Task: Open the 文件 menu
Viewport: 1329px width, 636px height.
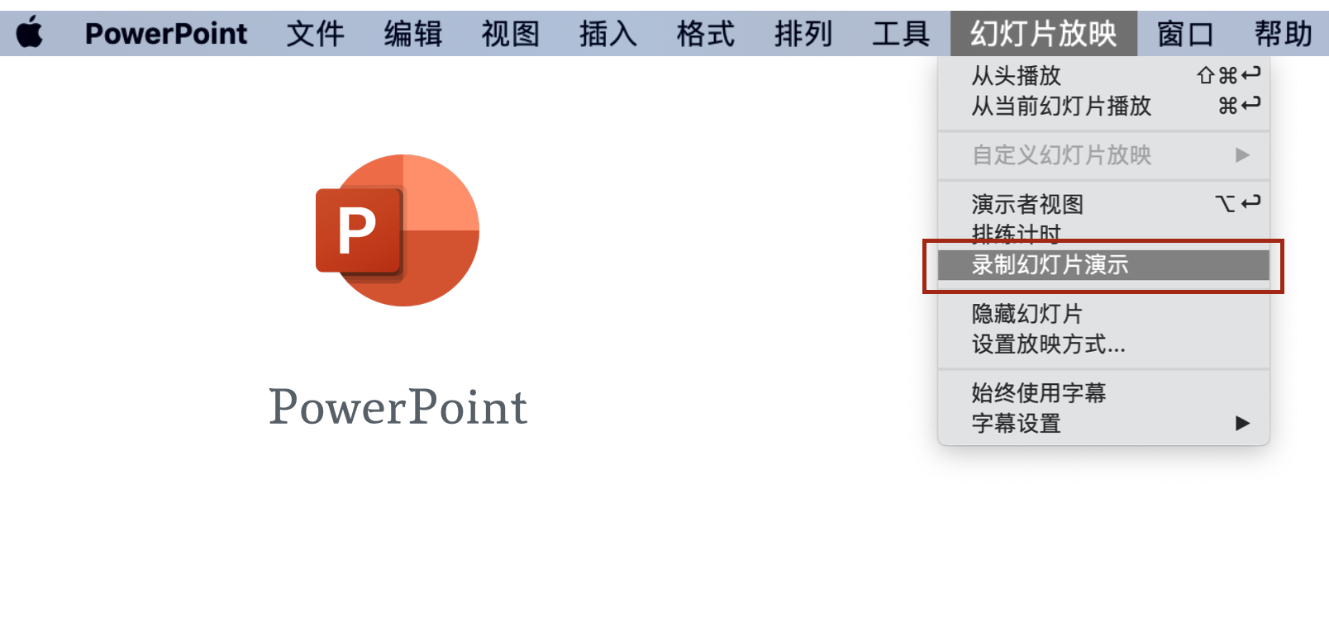Action: pyautogui.click(x=316, y=34)
